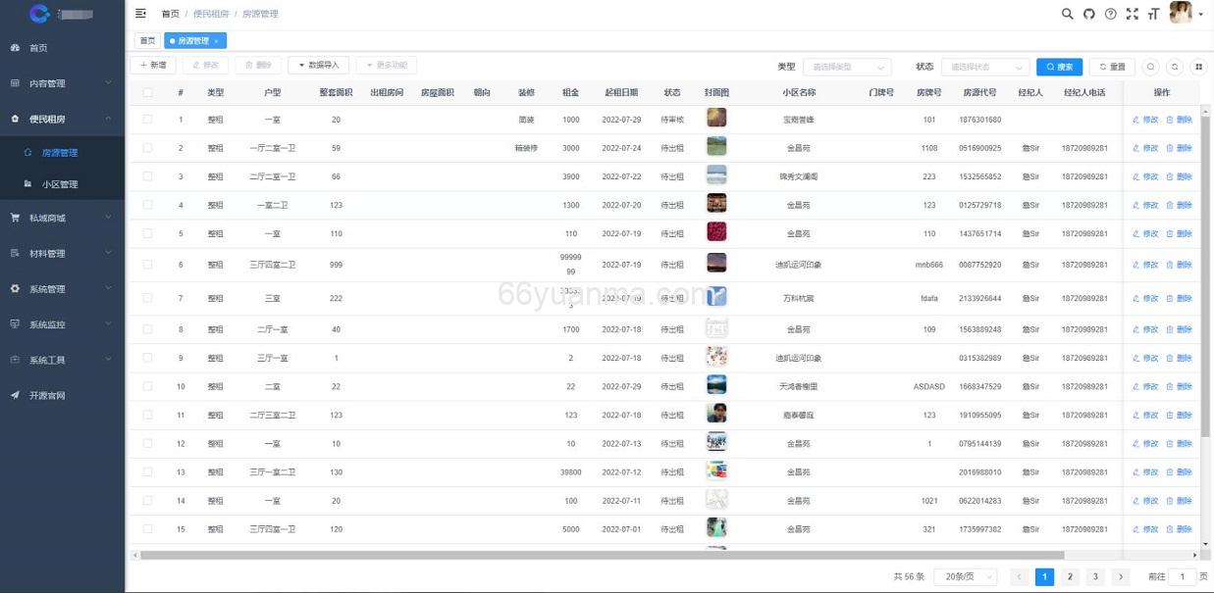Click the help question mark icon
The height and width of the screenshot is (593, 1214).
[x=1110, y=13]
